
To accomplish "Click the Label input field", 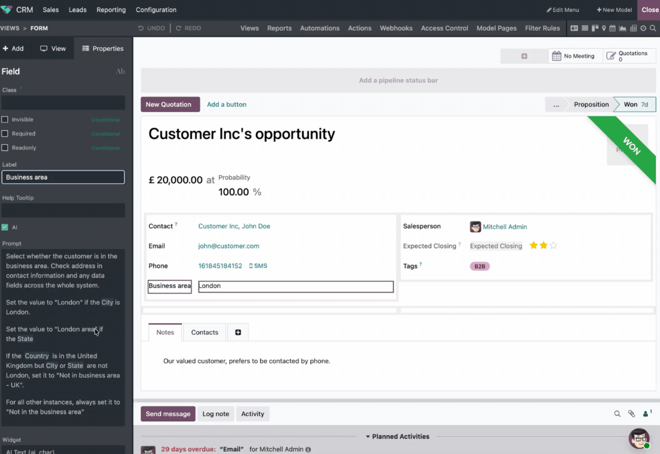I will [x=63, y=177].
